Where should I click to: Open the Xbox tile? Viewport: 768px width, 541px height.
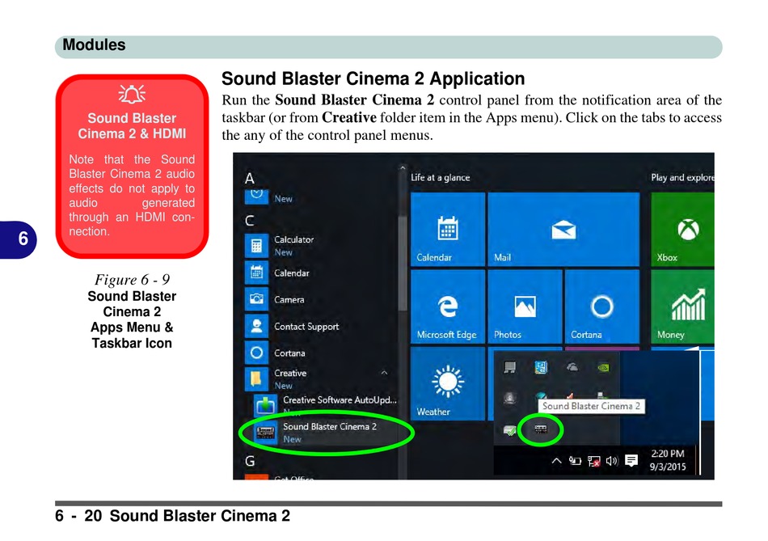(682, 229)
